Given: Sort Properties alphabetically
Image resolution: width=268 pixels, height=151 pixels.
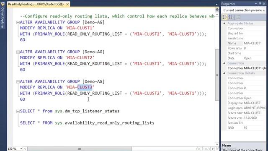Looking at the screenshot, I should coord(231,17).
